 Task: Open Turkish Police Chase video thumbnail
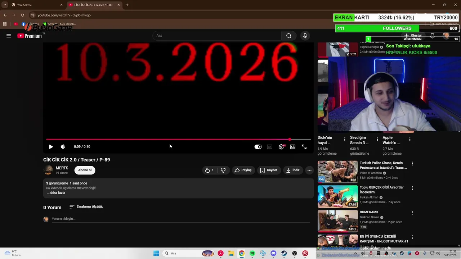click(337, 172)
